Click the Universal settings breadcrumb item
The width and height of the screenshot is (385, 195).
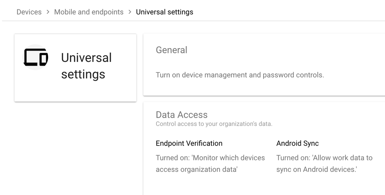point(164,12)
